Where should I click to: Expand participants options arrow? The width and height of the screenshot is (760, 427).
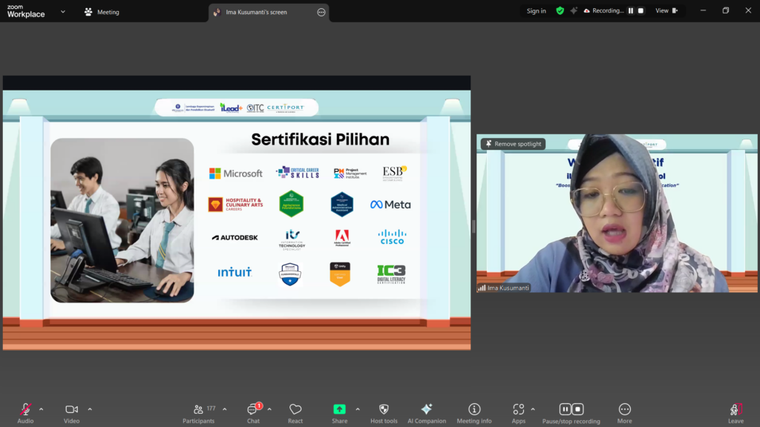pyautogui.click(x=224, y=409)
